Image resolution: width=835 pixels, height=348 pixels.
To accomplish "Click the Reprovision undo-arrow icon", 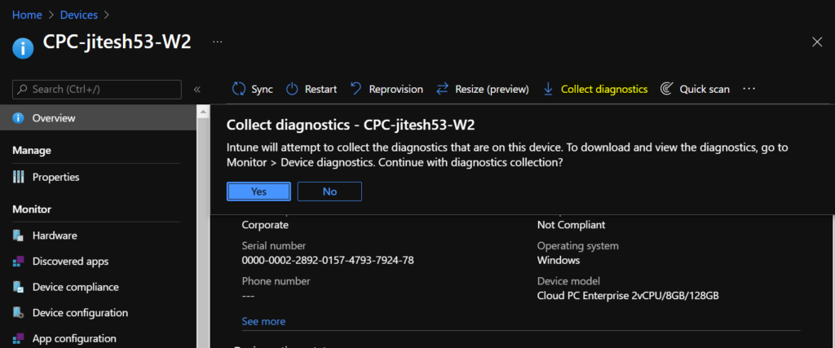I will coord(356,89).
